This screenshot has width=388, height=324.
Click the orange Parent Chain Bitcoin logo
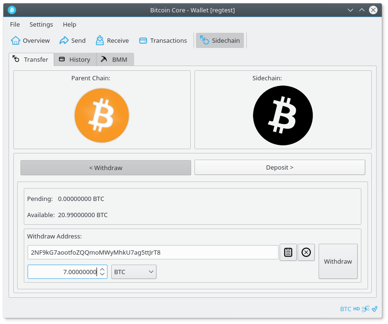[102, 115]
